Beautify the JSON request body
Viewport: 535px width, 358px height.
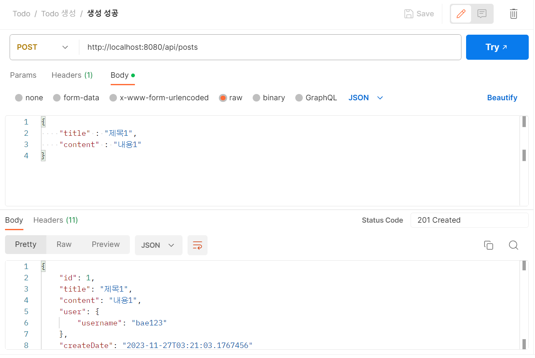(x=502, y=97)
